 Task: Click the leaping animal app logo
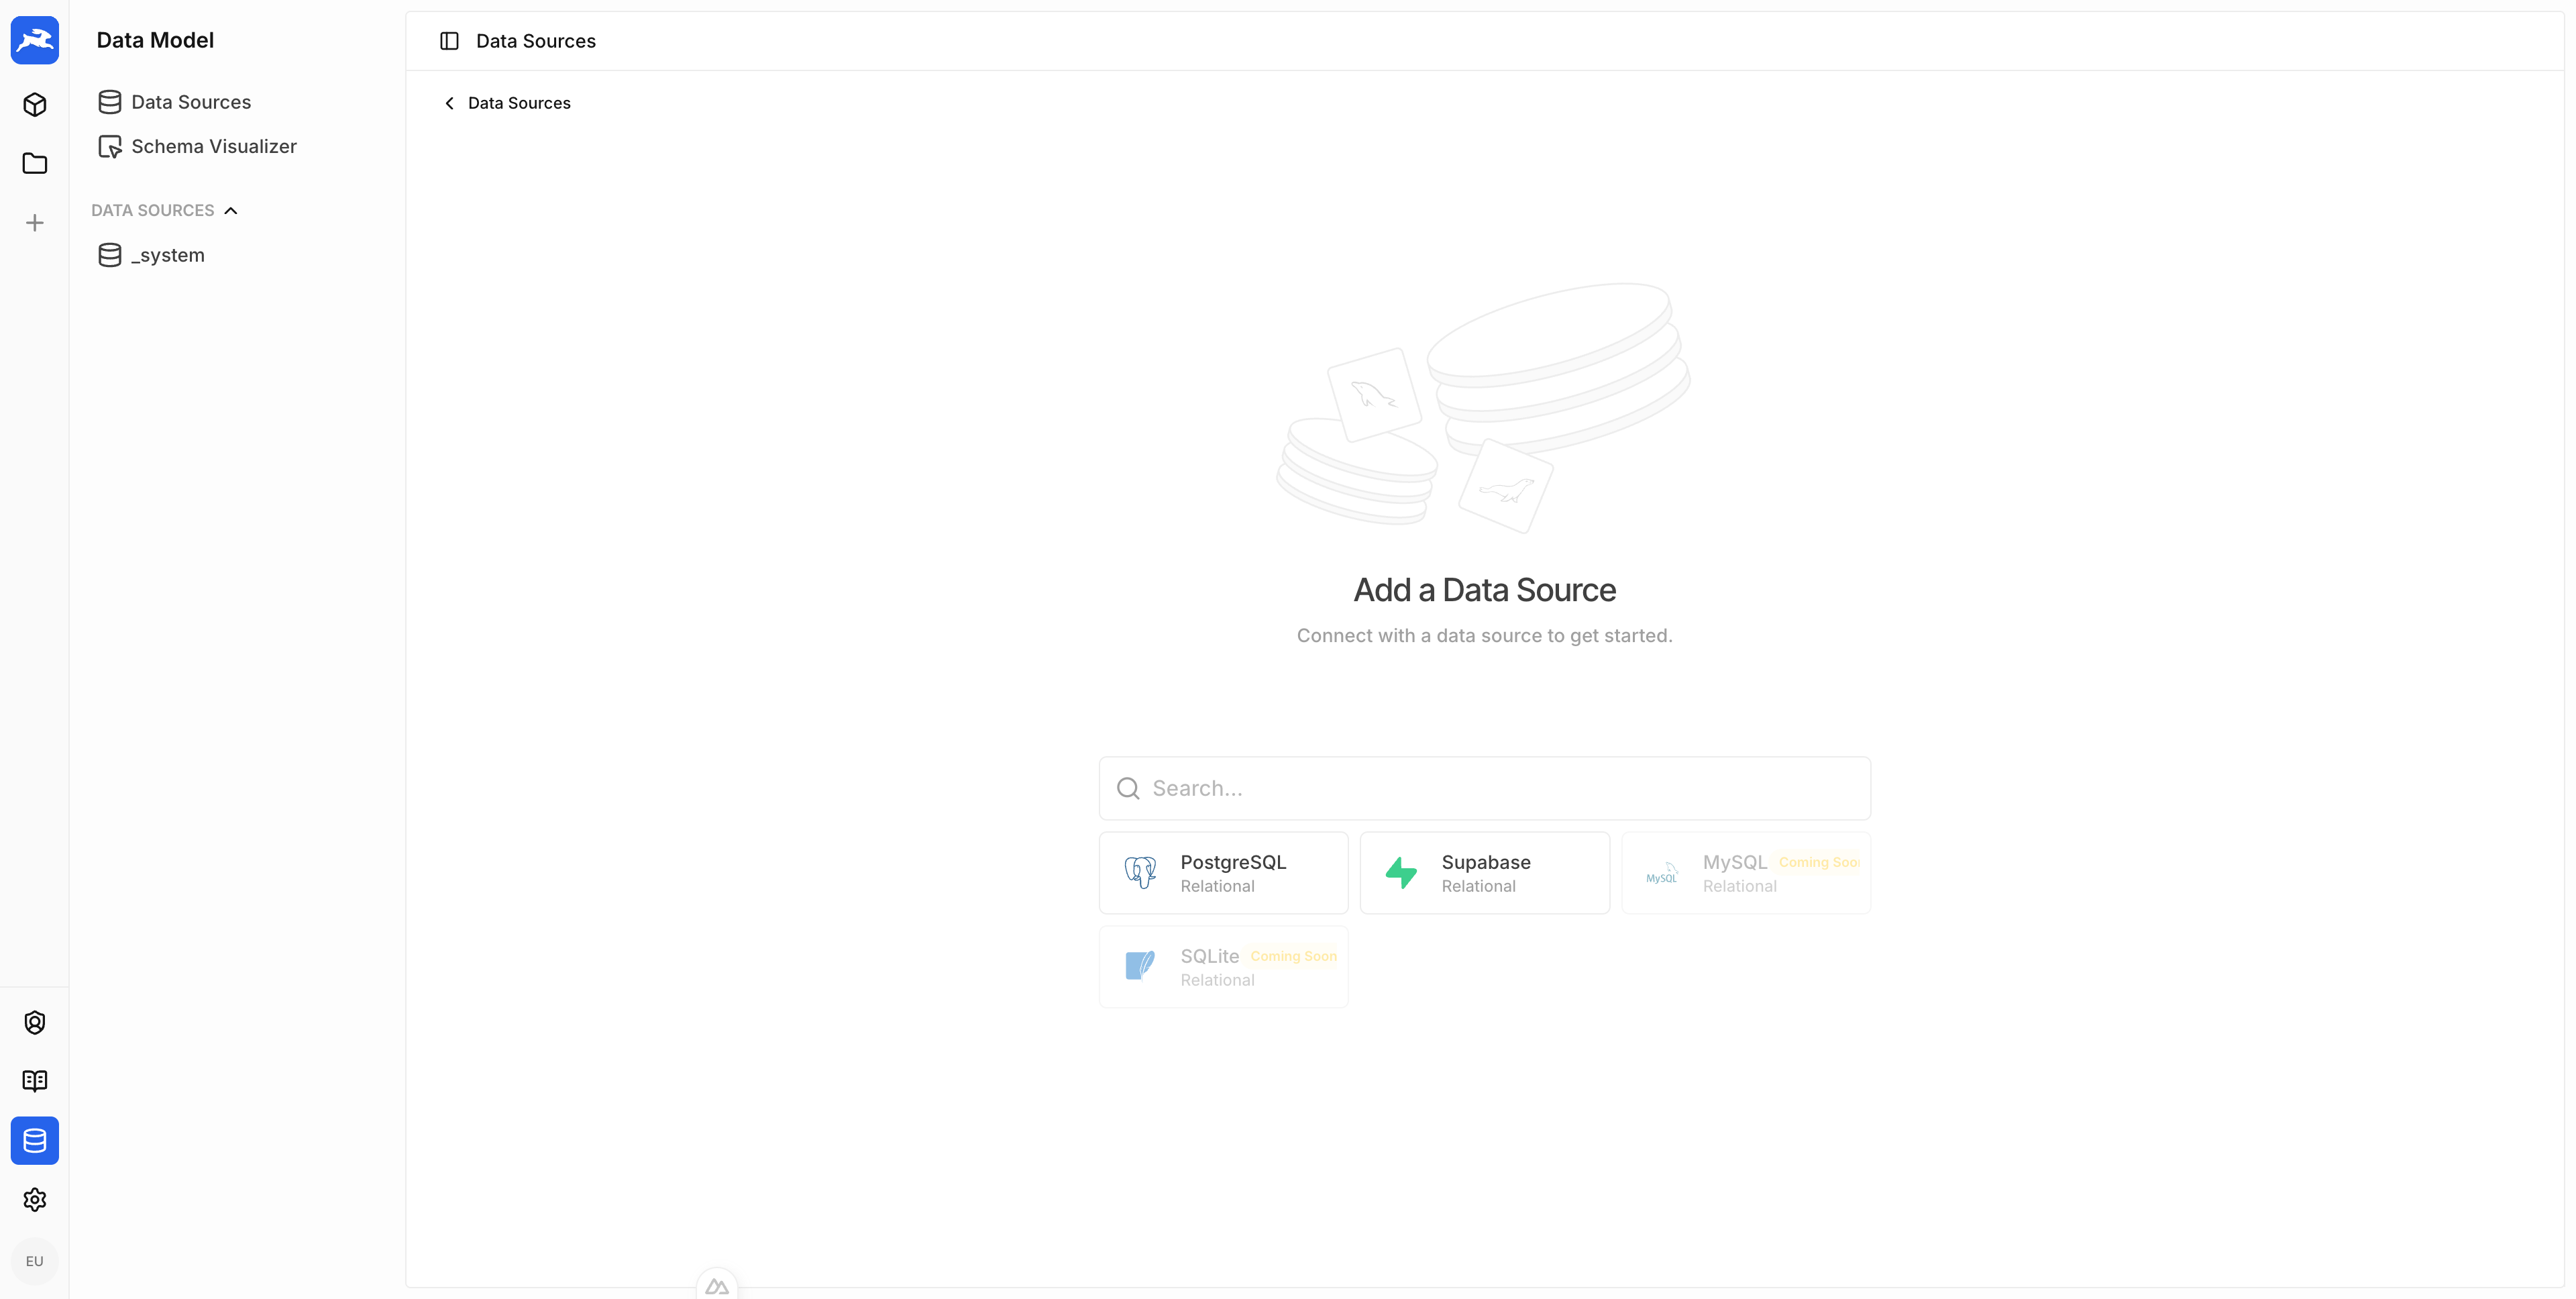(35, 40)
